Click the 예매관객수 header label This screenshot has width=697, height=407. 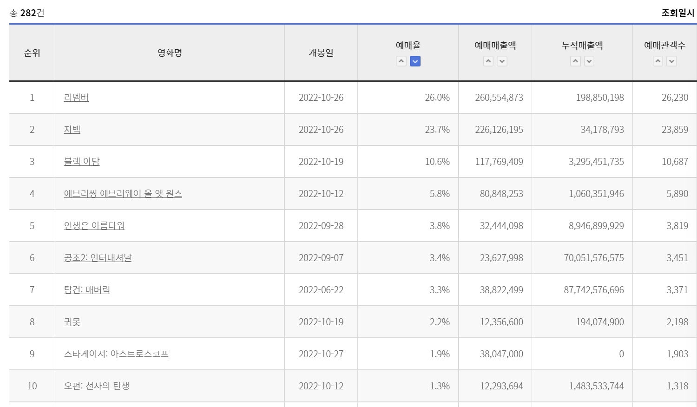coord(664,46)
